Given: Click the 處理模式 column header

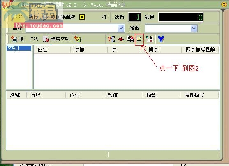Looking at the screenshot, I should click(200, 95).
